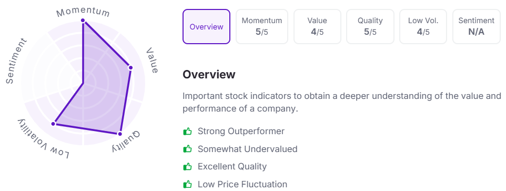
Task: Click thumbs-up icon beside Low Price Fluctuation
Action: 187,185
